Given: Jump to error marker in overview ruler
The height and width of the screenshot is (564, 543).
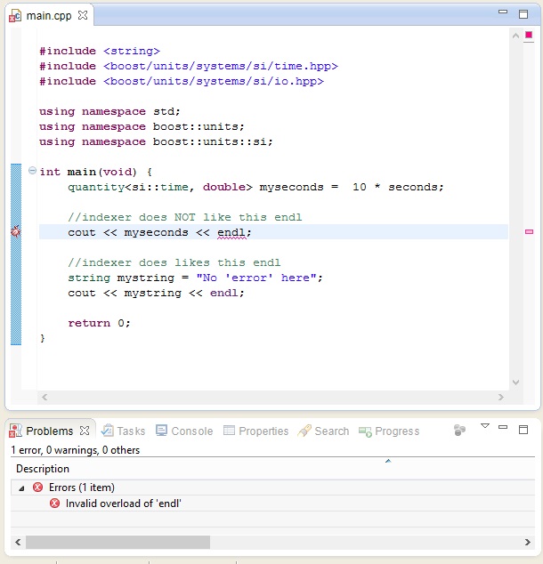Looking at the screenshot, I should pos(529,232).
